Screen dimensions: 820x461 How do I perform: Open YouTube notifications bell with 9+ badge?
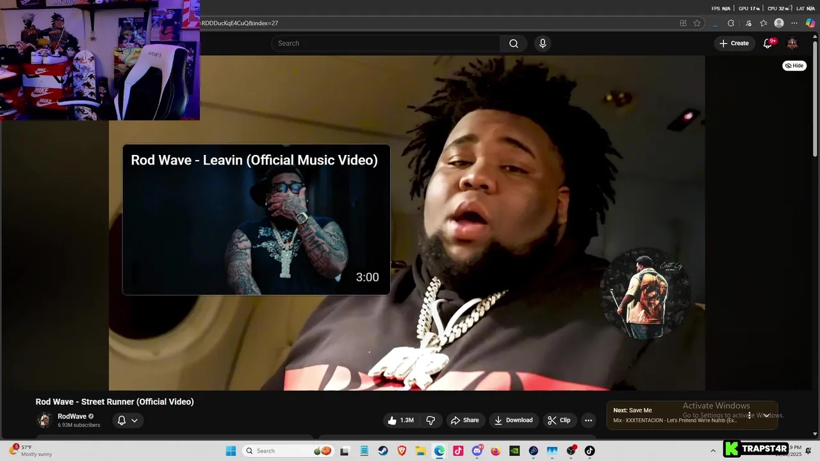coord(768,44)
